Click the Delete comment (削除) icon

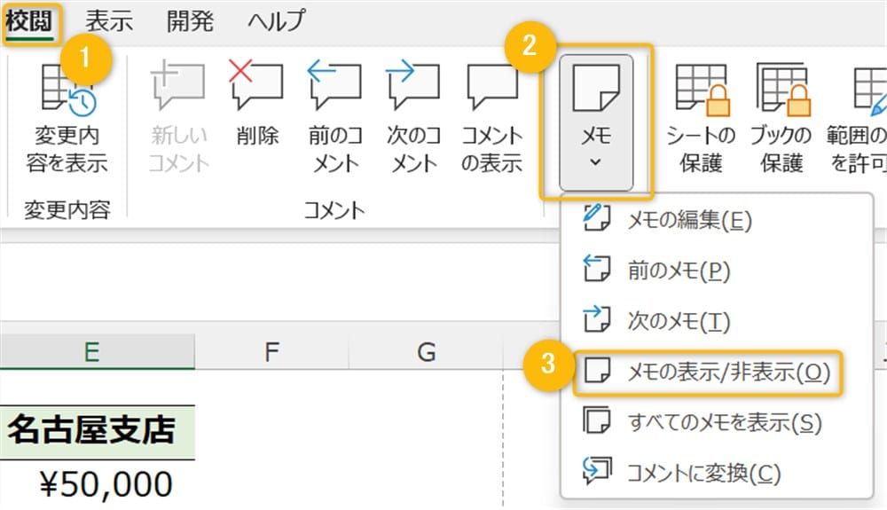pos(256,117)
